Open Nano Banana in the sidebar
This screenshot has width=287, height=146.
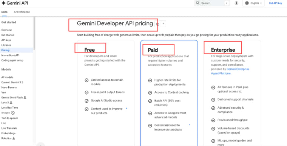[9, 88]
